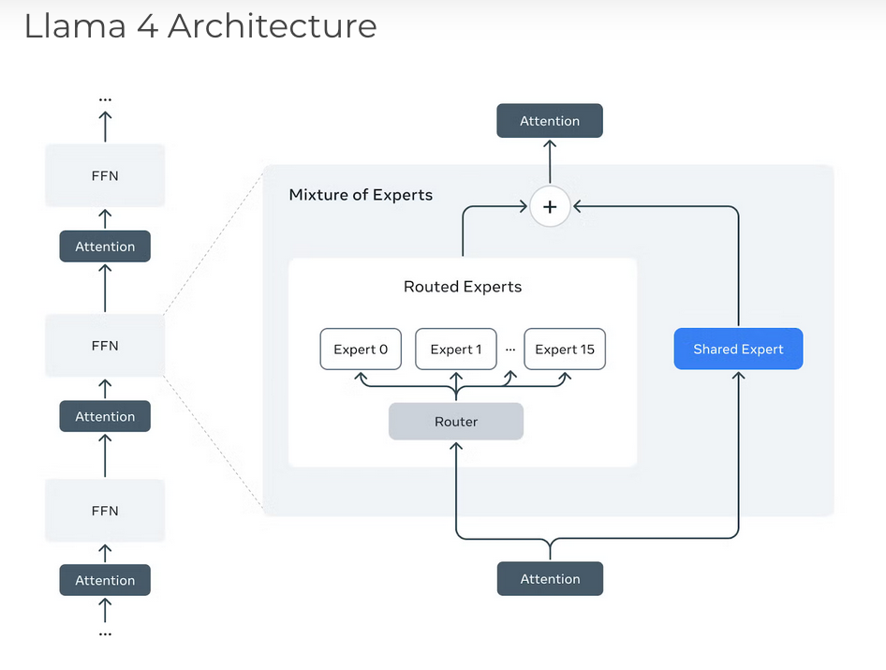Click the "Llama 4 Architecture" title
Image resolution: width=886 pixels, height=670 pixels.
point(200,26)
